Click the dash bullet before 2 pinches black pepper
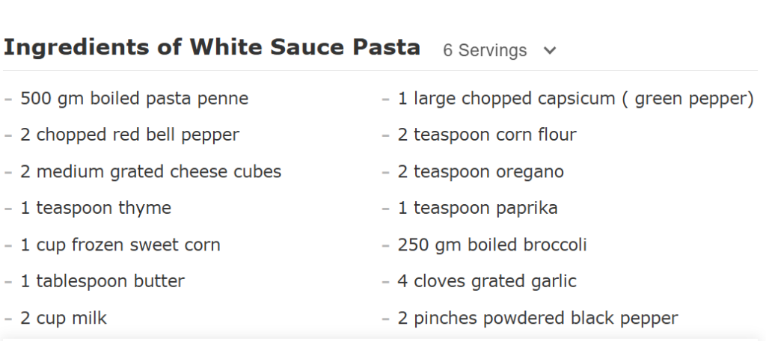The image size is (766, 341). (386, 319)
